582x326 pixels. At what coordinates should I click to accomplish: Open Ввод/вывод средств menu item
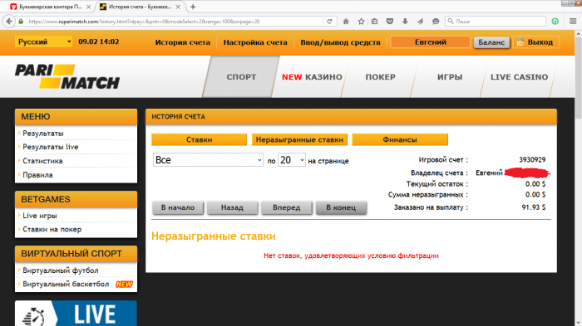pyautogui.click(x=340, y=42)
